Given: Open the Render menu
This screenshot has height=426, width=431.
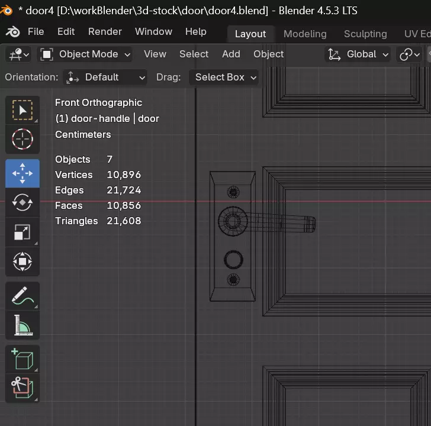Looking at the screenshot, I should [x=105, y=31].
